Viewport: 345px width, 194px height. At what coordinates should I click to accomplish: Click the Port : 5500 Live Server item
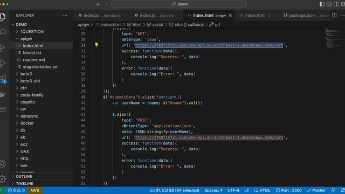[x=289, y=190]
